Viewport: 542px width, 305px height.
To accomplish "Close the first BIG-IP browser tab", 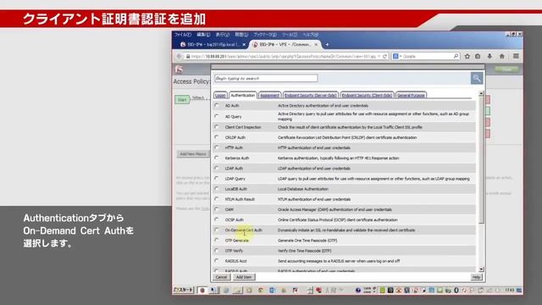I will pos(244,45).
